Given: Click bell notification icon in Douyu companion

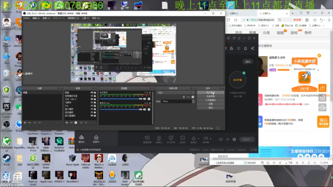Looking at the screenshot, I should click(245, 48).
